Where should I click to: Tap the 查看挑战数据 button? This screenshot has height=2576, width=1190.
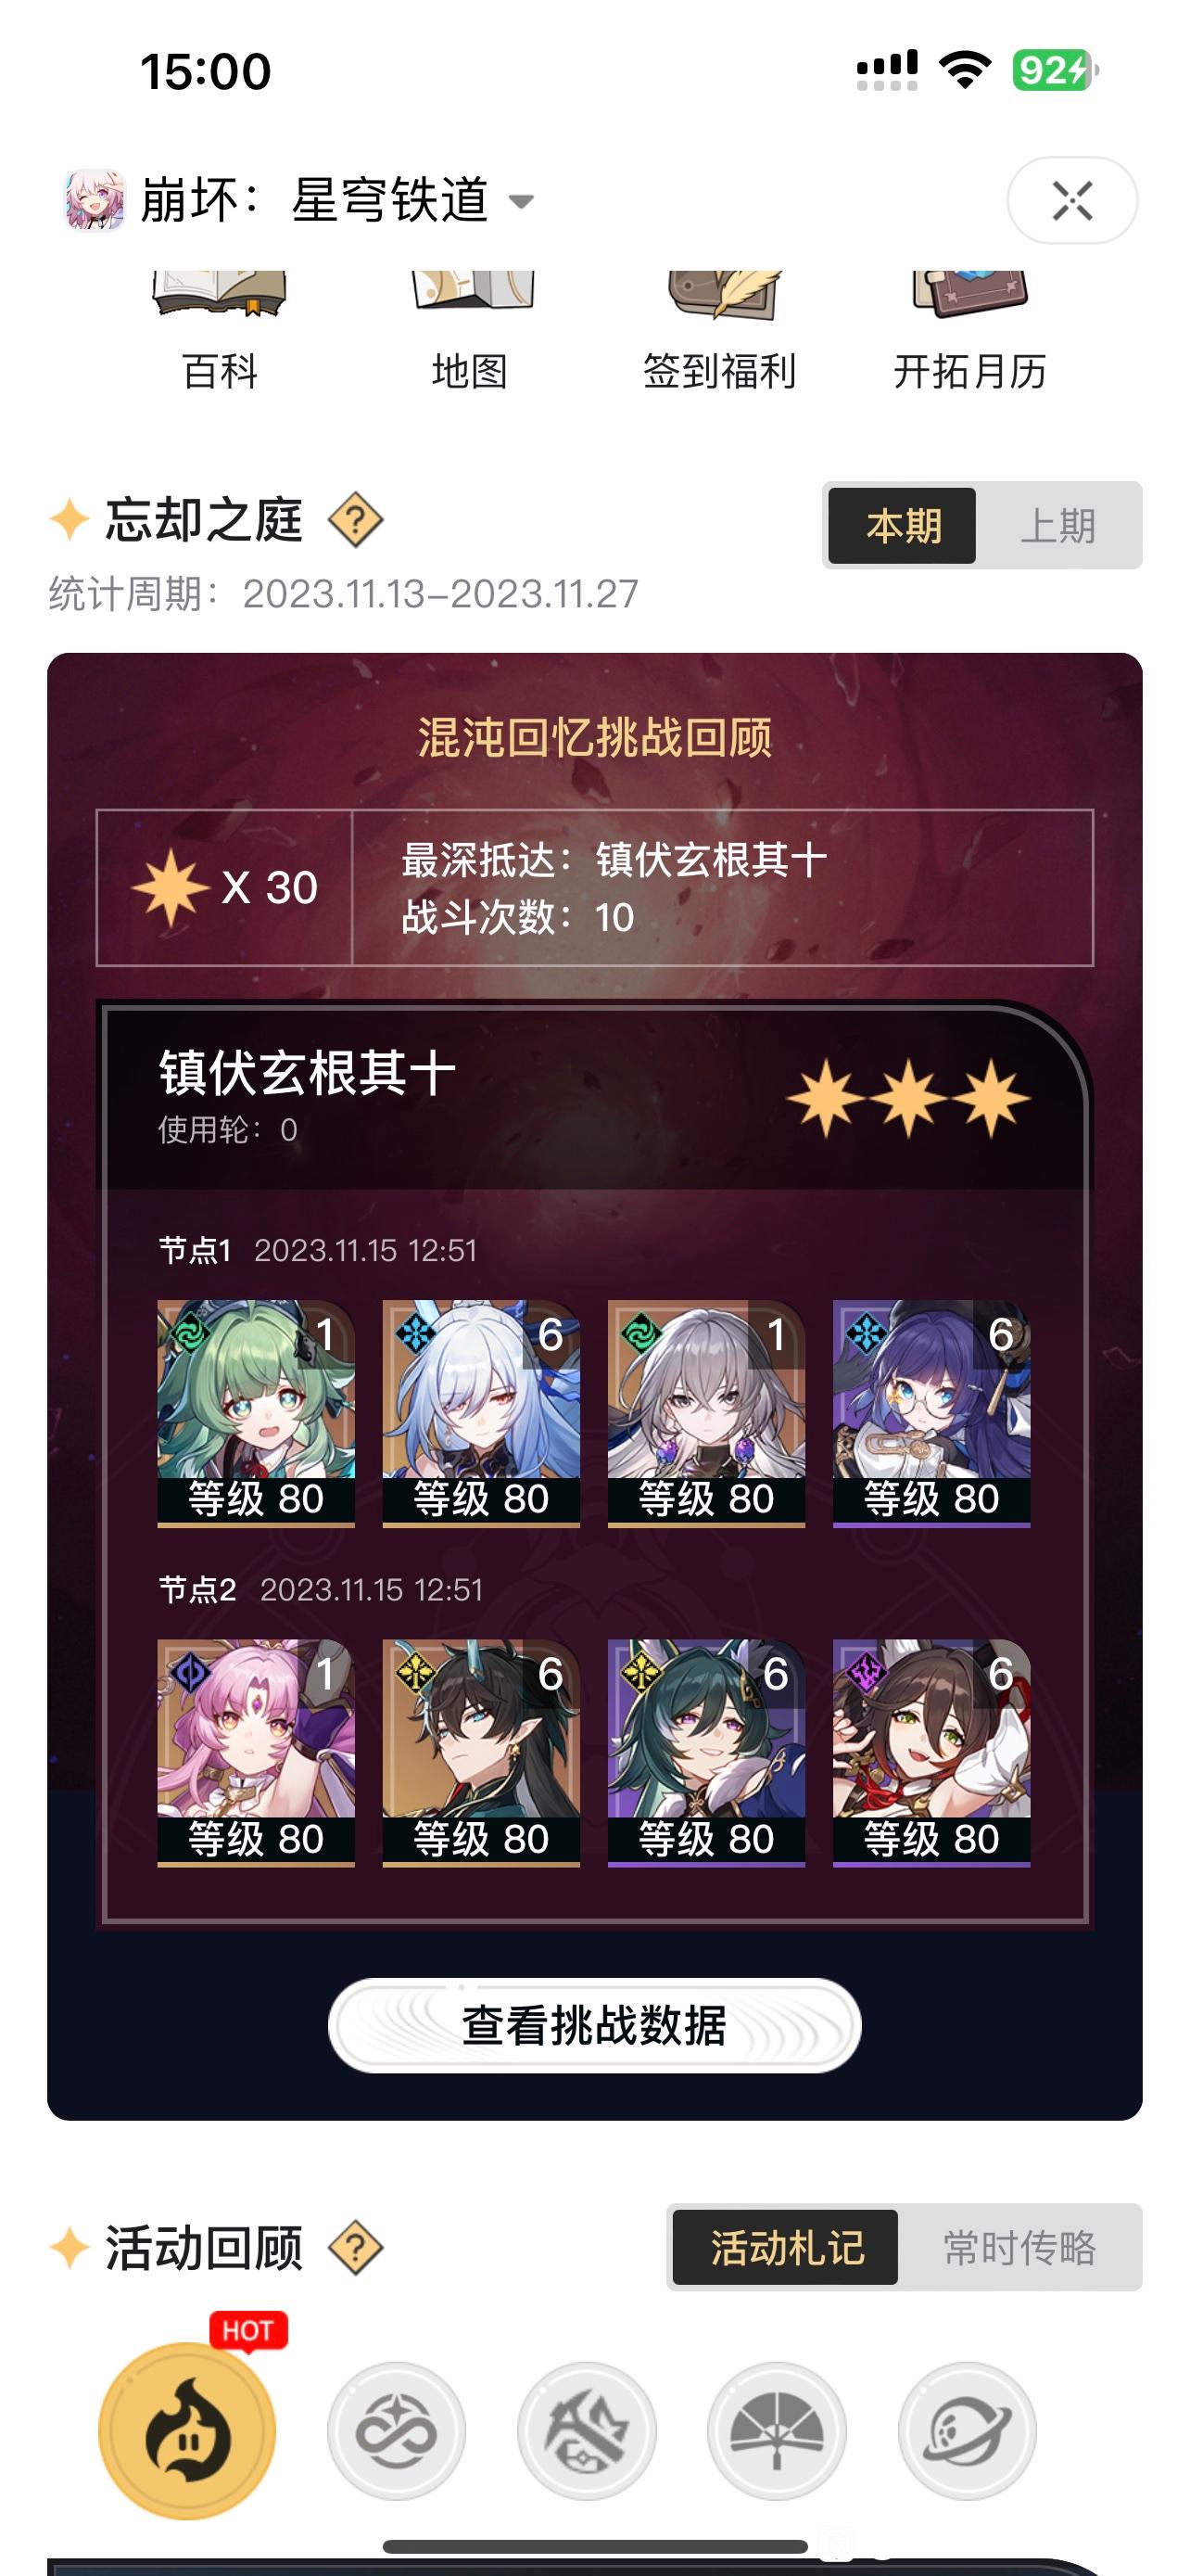[594, 2026]
